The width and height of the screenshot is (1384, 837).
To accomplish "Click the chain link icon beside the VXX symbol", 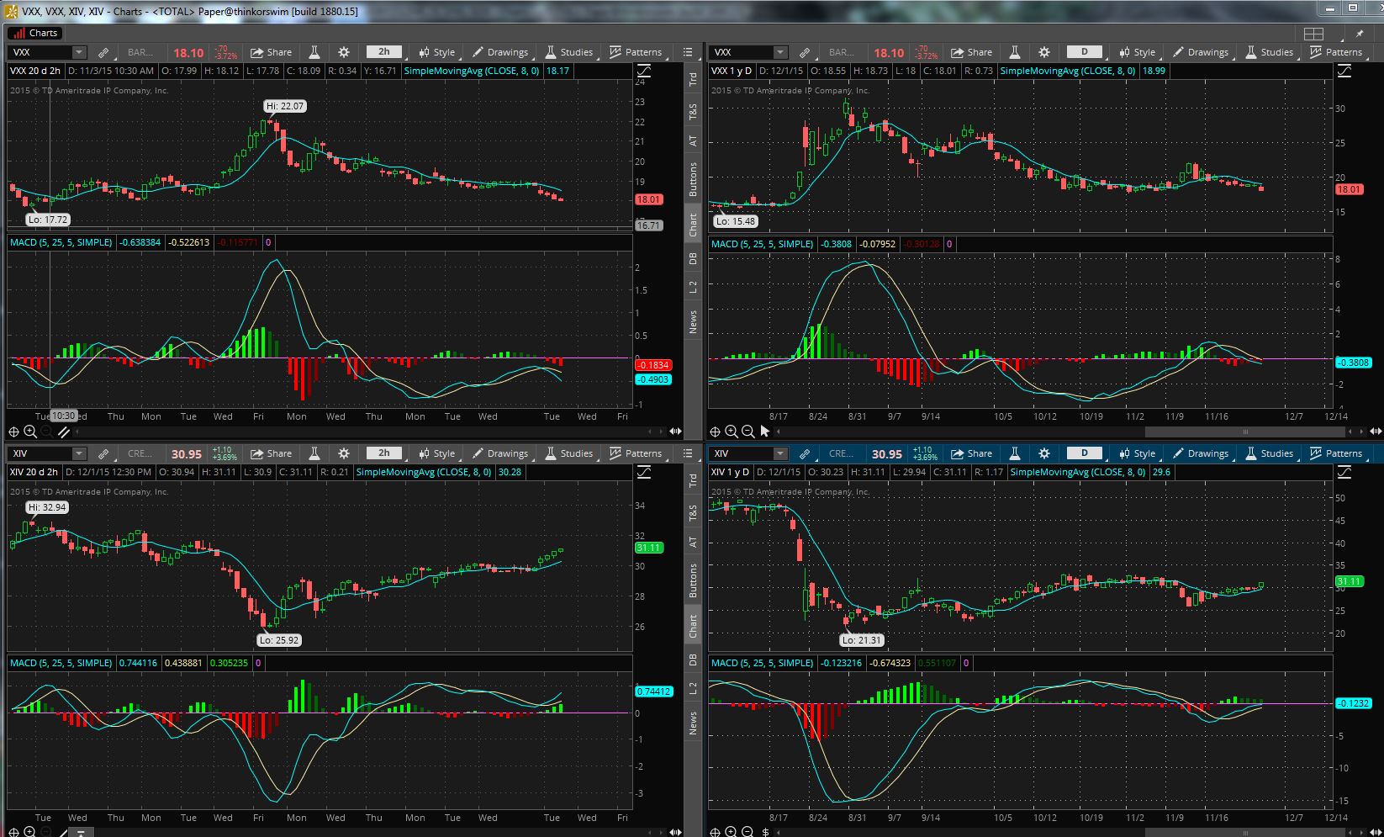I will click(103, 51).
